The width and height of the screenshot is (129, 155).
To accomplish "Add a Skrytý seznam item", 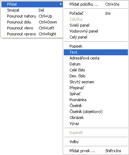I will point(96,82).
